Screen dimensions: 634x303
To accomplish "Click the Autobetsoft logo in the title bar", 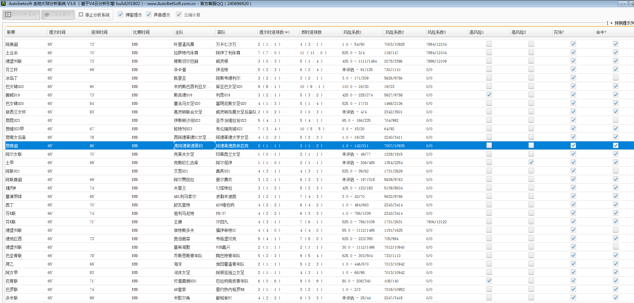I will pos(4,4).
